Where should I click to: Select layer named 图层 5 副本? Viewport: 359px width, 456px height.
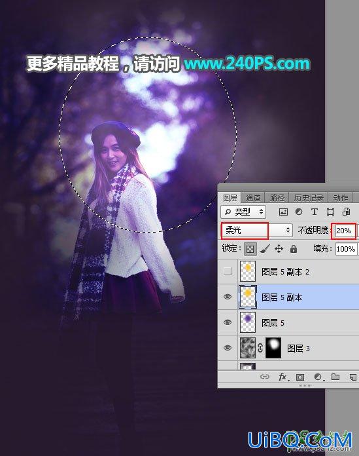282,297
